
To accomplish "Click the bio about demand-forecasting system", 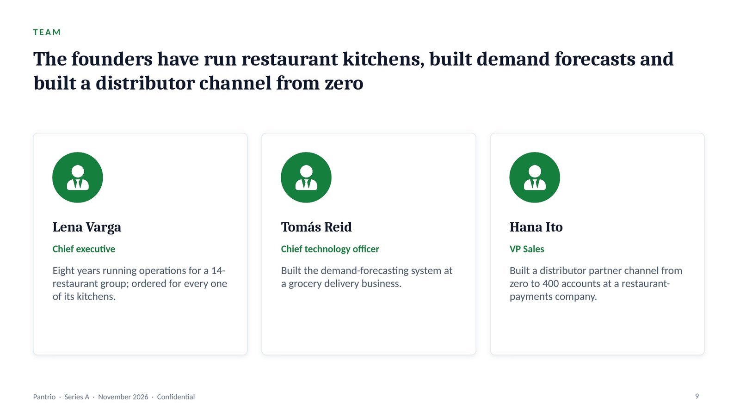I will click(367, 277).
